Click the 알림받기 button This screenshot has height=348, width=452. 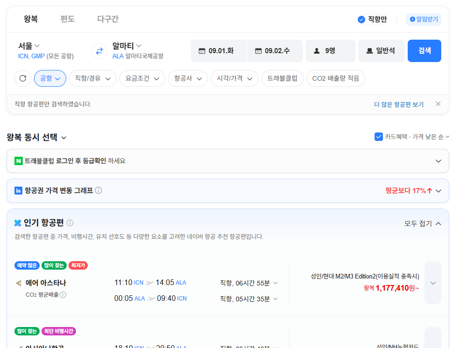click(424, 19)
